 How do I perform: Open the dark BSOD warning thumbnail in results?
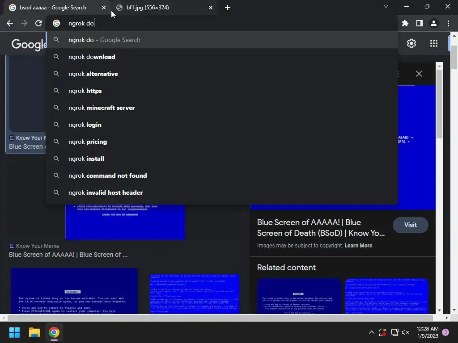tap(74, 291)
